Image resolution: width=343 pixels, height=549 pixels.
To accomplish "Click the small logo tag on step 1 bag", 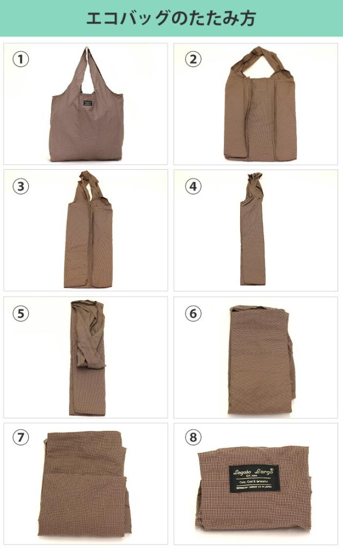I will pos(87,103).
